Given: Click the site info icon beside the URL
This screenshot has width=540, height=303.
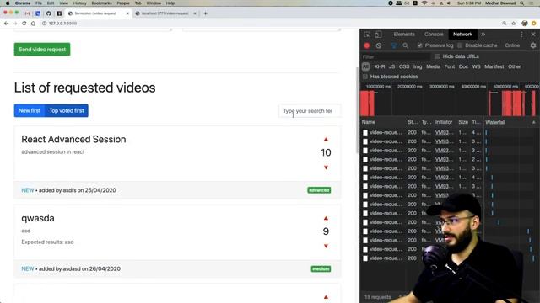Looking at the screenshot, I should 44,24.
